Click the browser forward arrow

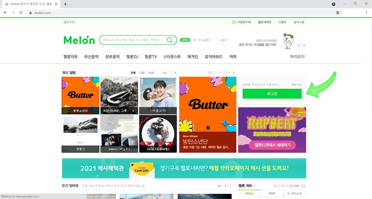click(x=13, y=12)
